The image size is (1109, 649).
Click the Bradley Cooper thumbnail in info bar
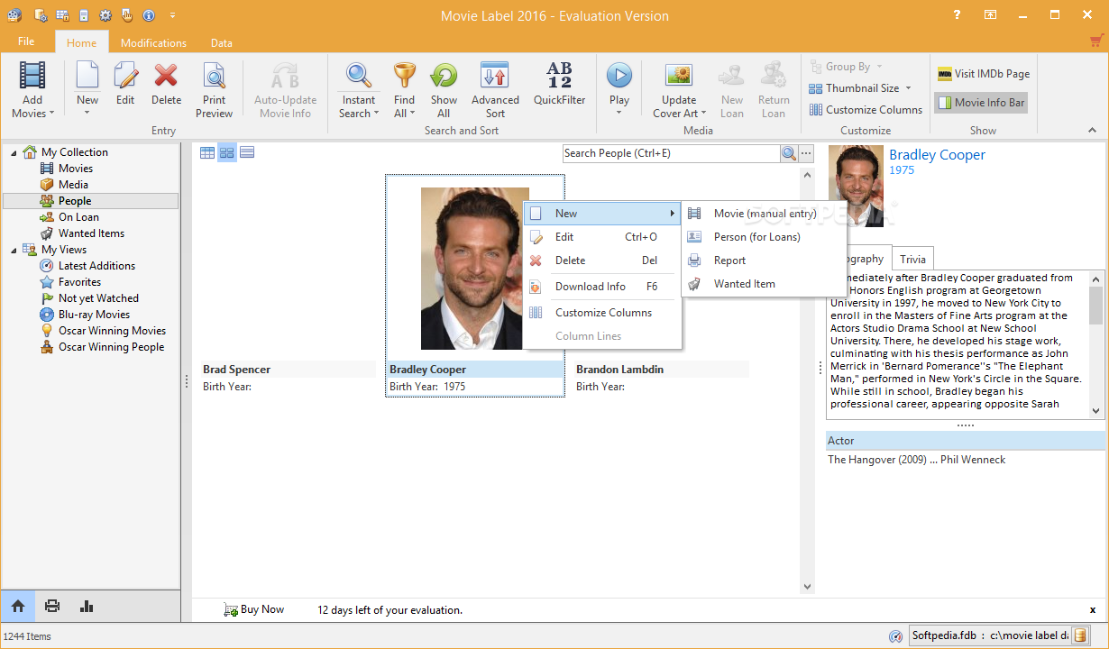click(856, 187)
